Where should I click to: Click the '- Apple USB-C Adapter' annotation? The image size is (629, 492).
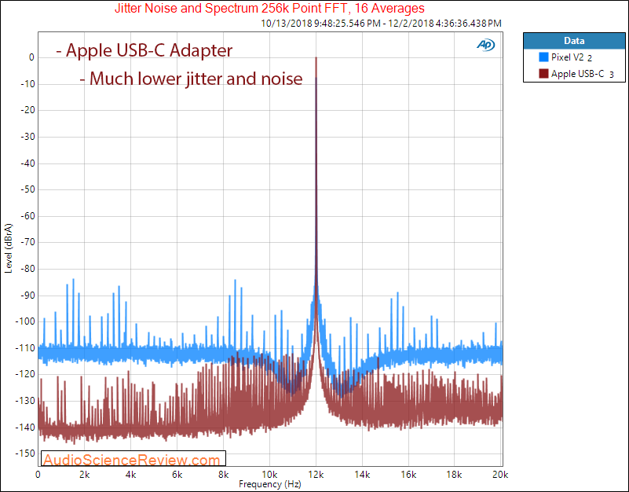point(144,50)
